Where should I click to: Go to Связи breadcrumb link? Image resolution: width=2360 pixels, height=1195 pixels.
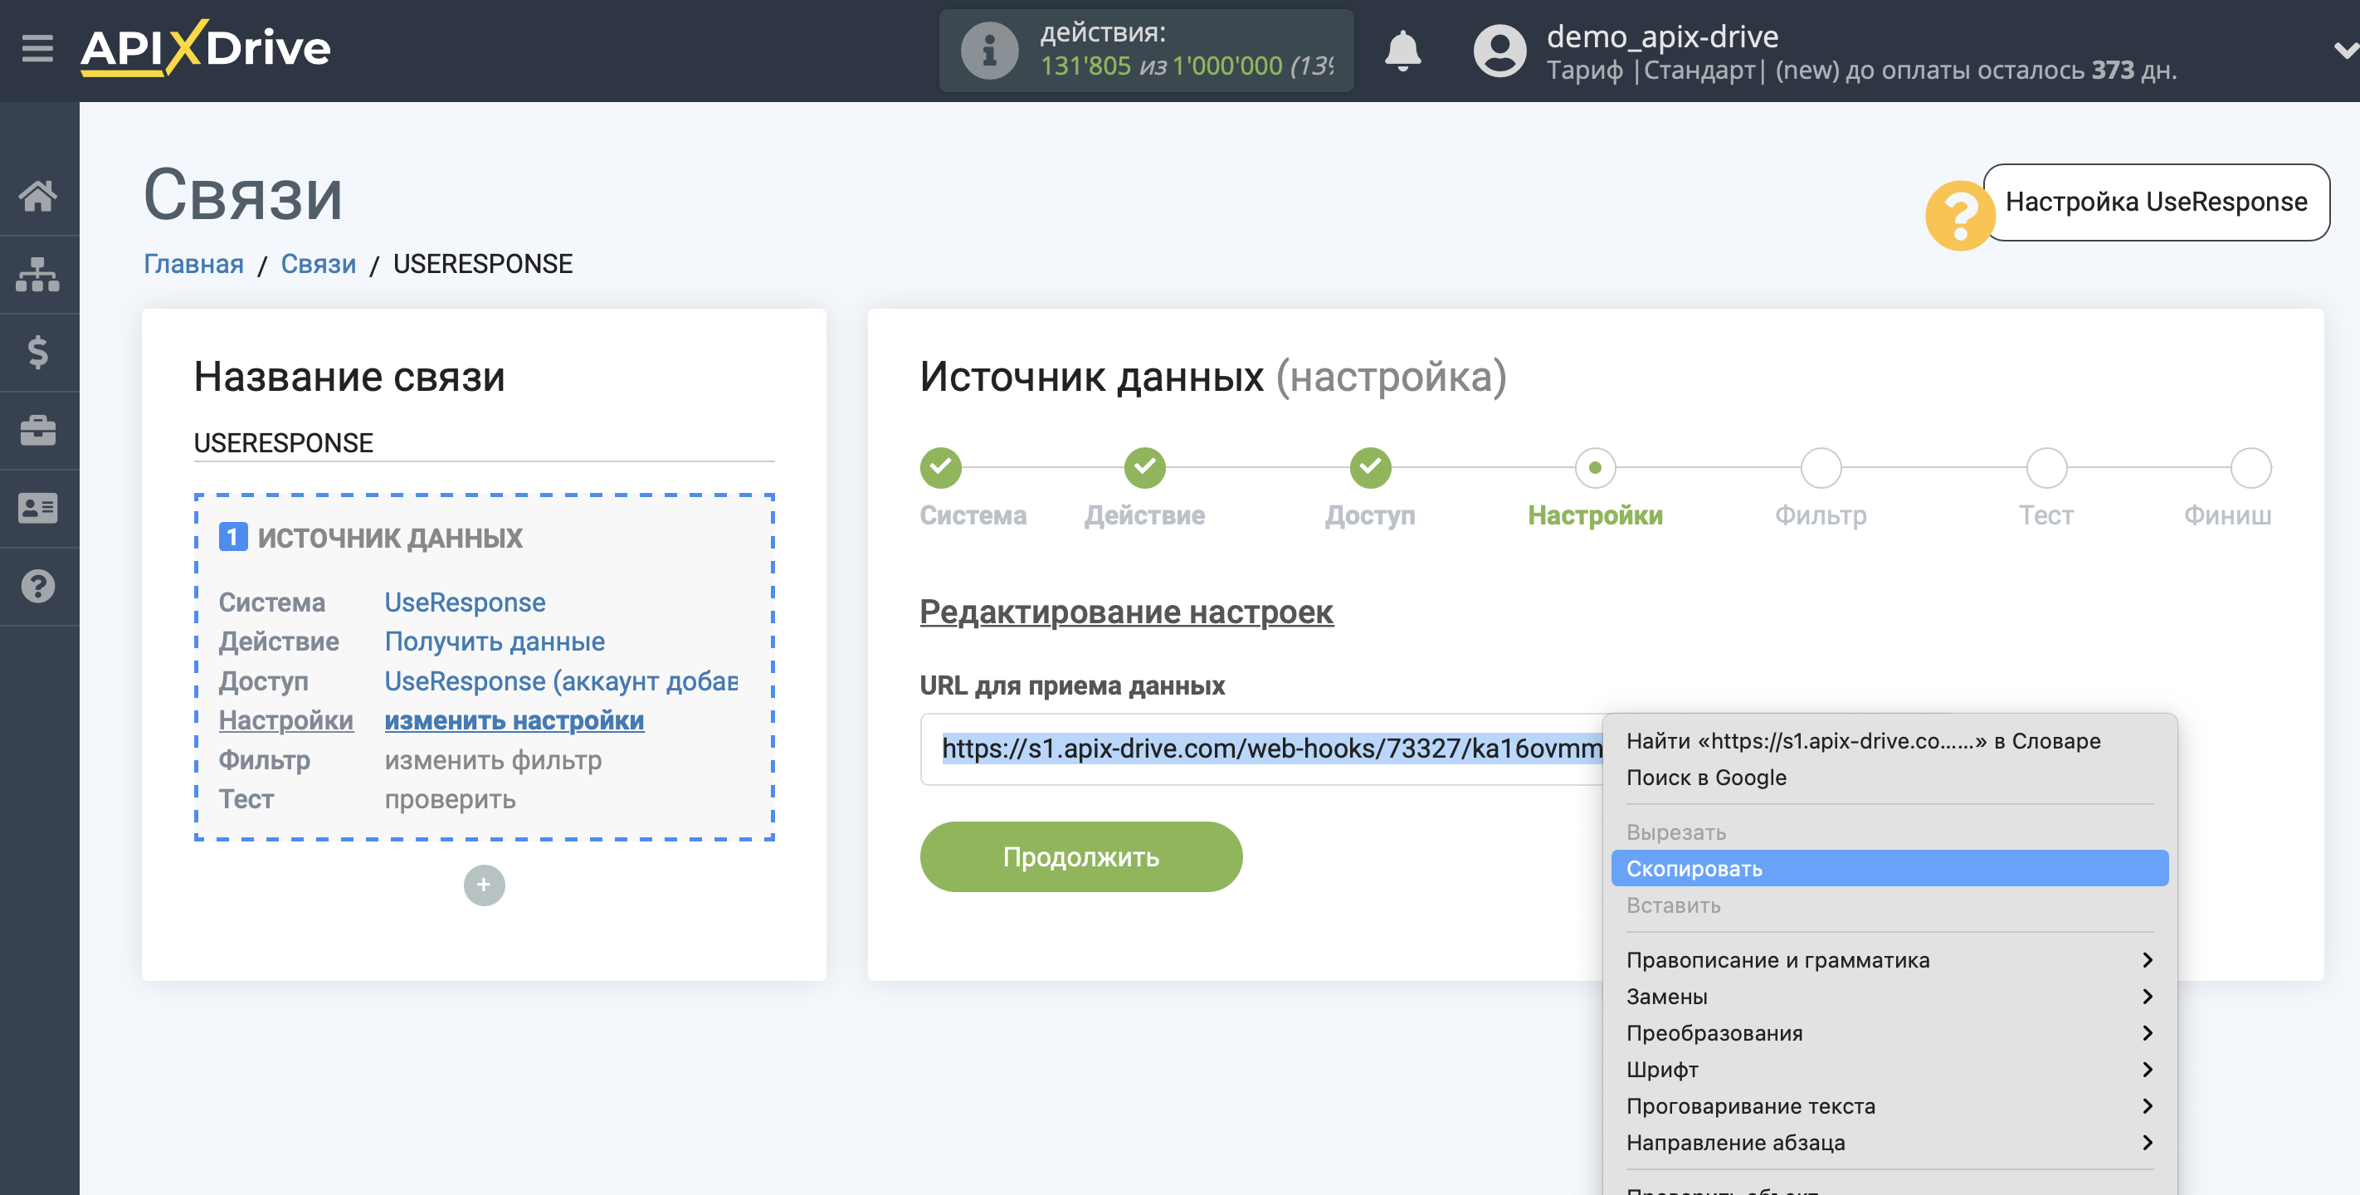coord(318,264)
